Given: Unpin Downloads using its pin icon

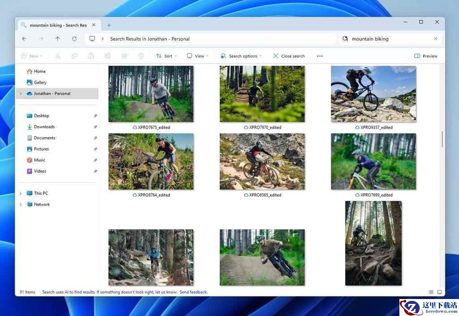Looking at the screenshot, I should [x=95, y=127].
